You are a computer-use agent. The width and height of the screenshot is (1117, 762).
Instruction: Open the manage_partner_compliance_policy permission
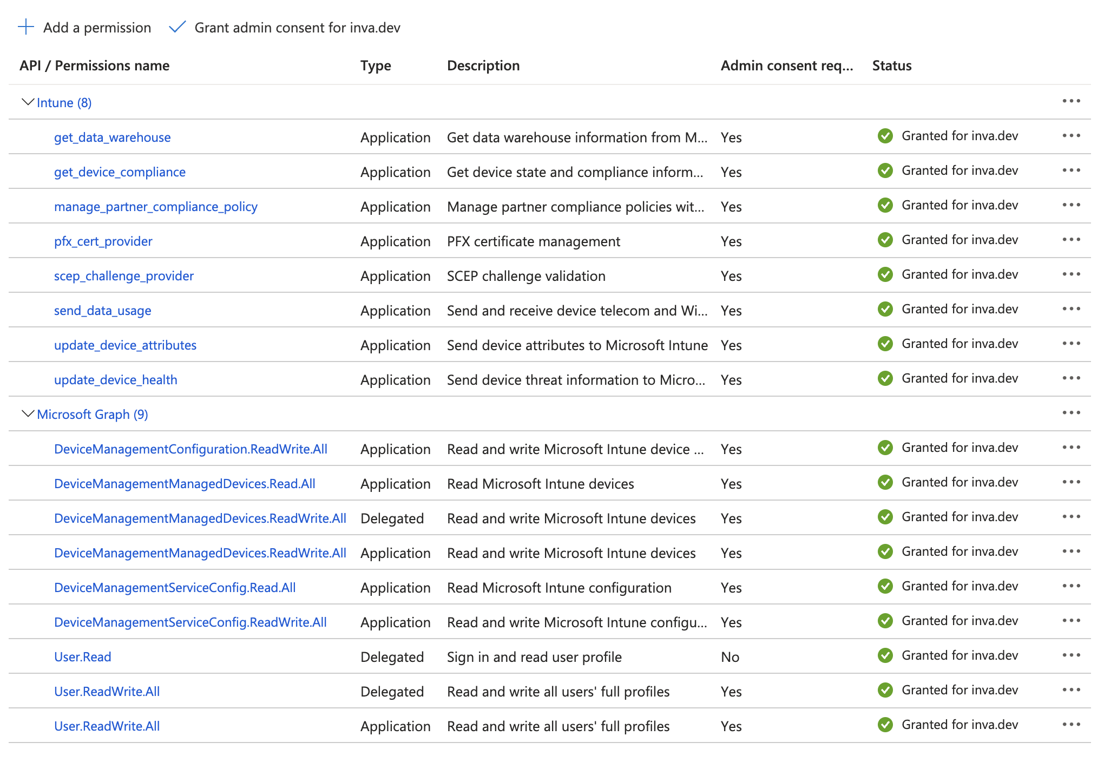tap(156, 207)
